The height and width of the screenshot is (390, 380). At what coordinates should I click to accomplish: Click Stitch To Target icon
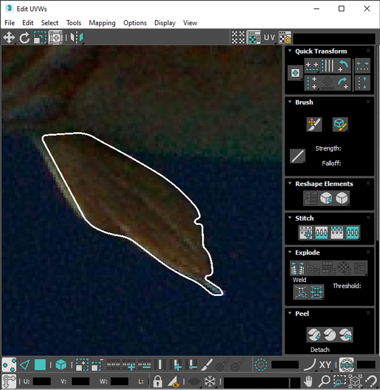coord(306,233)
